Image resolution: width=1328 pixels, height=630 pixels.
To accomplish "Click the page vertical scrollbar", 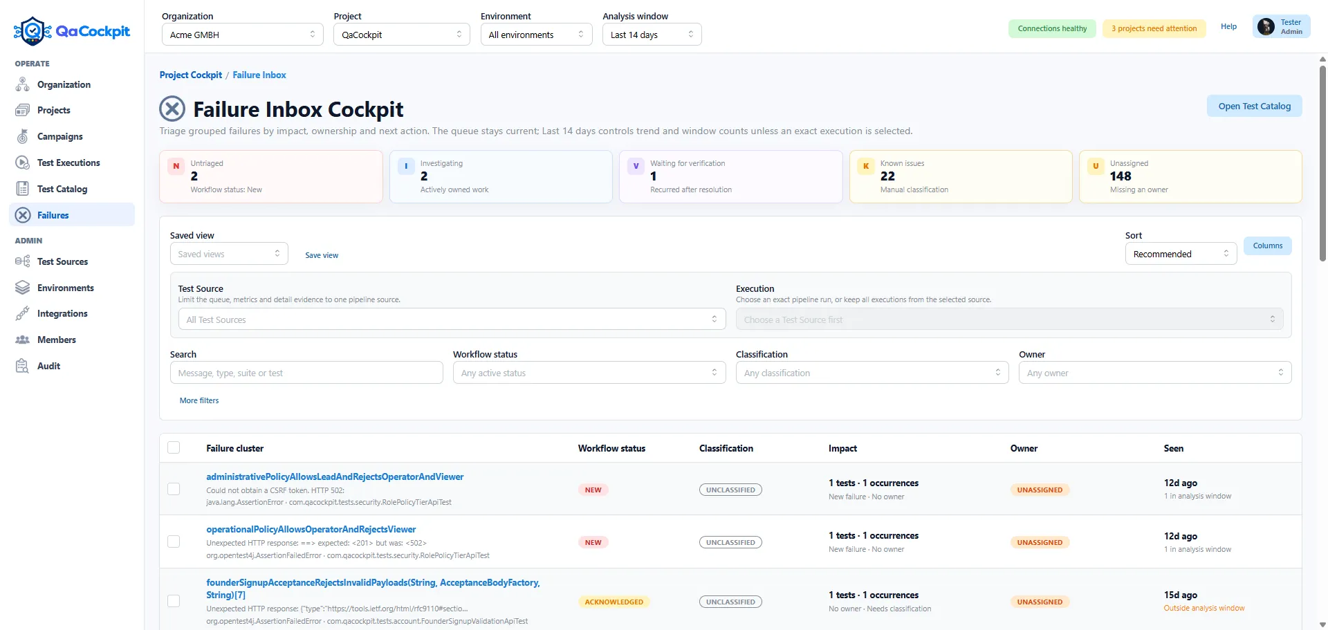I will [x=1322, y=163].
